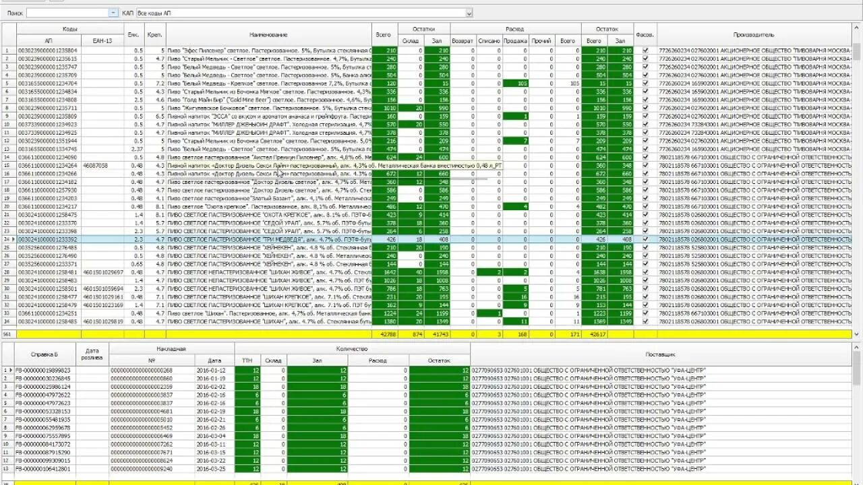Click the ТТН column header
Viewport: 863px width, 485px height.
(x=247, y=360)
